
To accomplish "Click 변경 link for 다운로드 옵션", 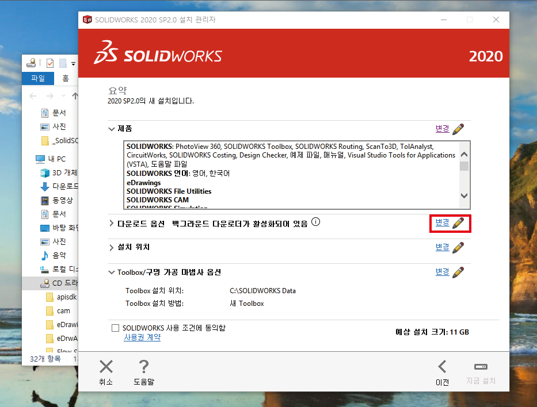I will tap(442, 222).
